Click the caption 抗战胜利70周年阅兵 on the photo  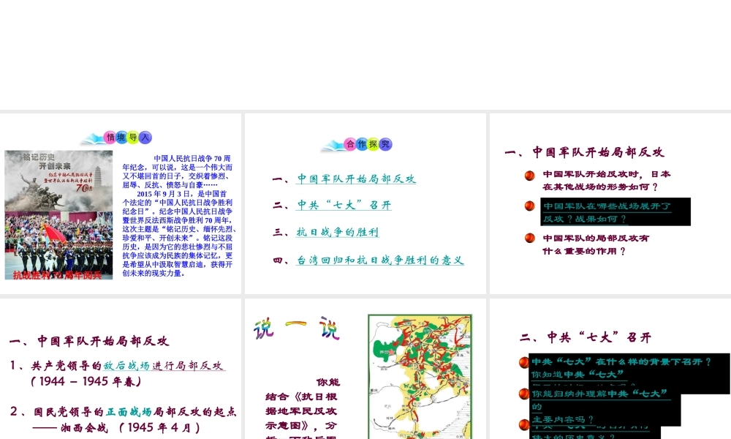[57, 275]
